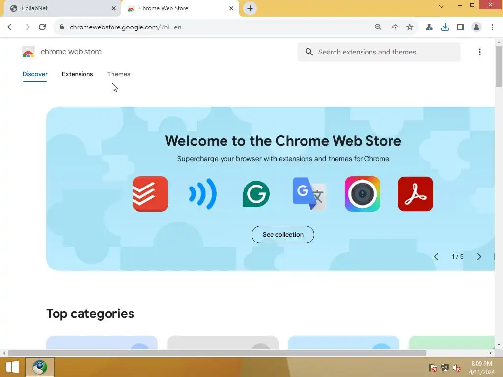Click the scroll right arrow
This screenshot has width=503, height=377.
(491, 353)
